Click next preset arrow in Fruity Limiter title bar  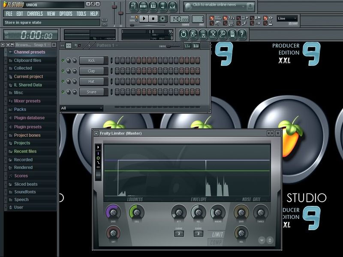[272, 133]
